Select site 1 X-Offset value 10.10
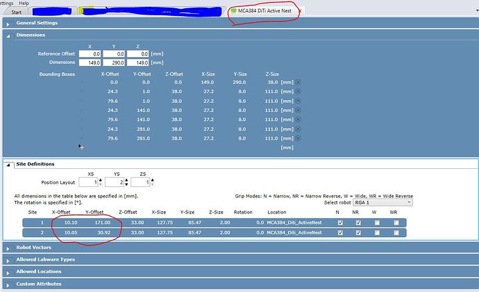The width and height of the screenshot is (479, 292). tap(71, 222)
